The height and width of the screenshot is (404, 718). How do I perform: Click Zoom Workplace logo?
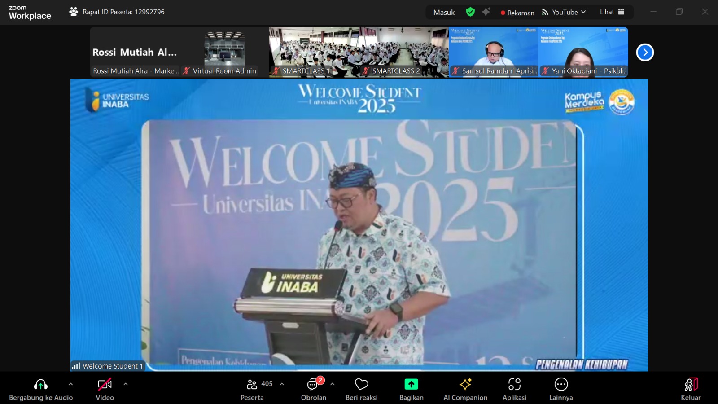coord(30,13)
